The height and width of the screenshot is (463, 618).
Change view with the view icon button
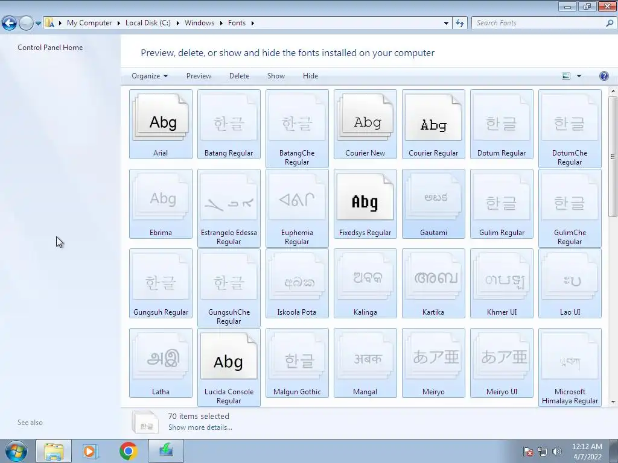click(566, 76)
